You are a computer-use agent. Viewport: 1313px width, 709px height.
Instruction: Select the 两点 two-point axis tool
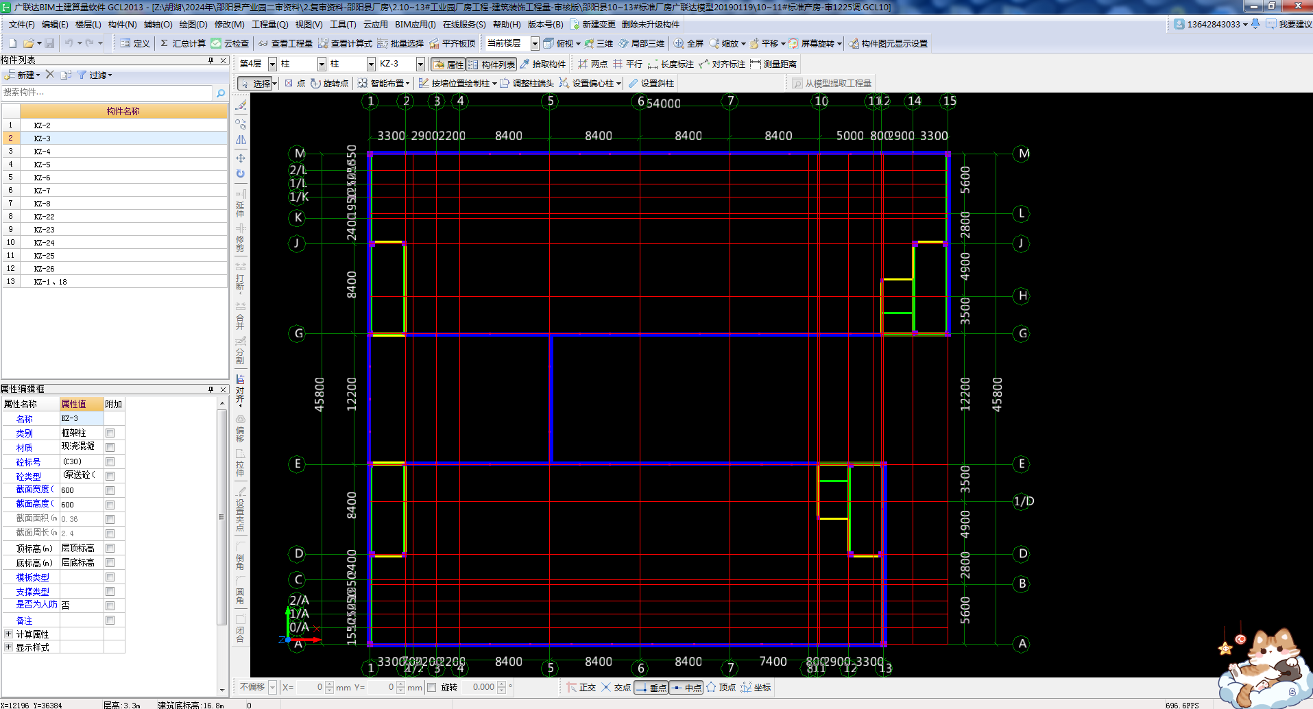tap(592, 64)
